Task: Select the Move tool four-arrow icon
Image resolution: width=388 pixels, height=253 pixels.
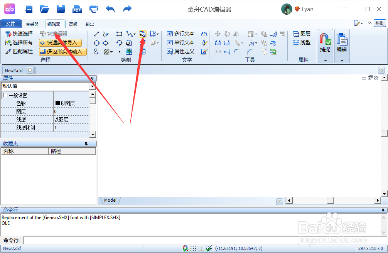Action: coord(218,34)
